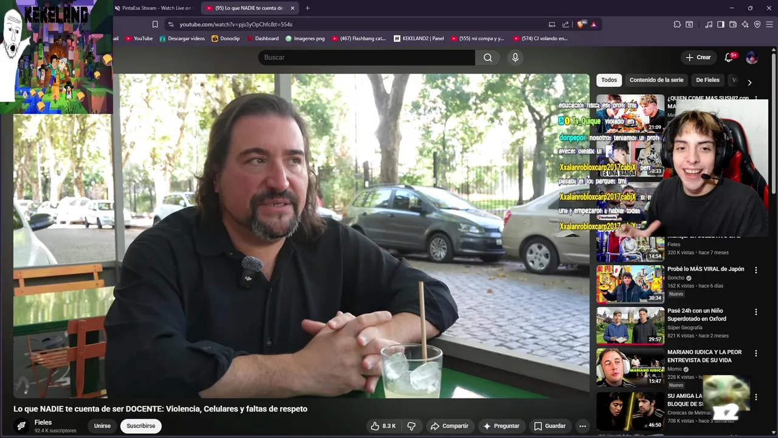Open options for 'MARIANO IUDICA Y LA PEOR' video
Screen dimensions: 778x438
point(756,353)
